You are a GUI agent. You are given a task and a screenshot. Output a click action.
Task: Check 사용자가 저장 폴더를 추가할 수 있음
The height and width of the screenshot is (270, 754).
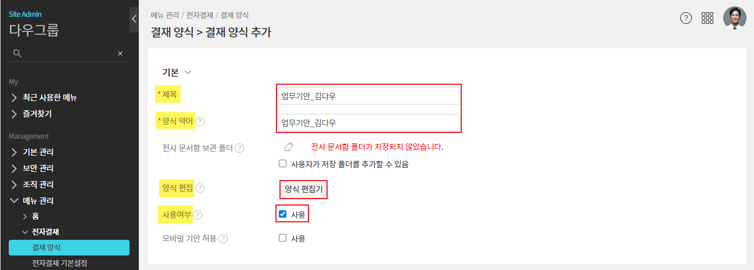(283, 164)
